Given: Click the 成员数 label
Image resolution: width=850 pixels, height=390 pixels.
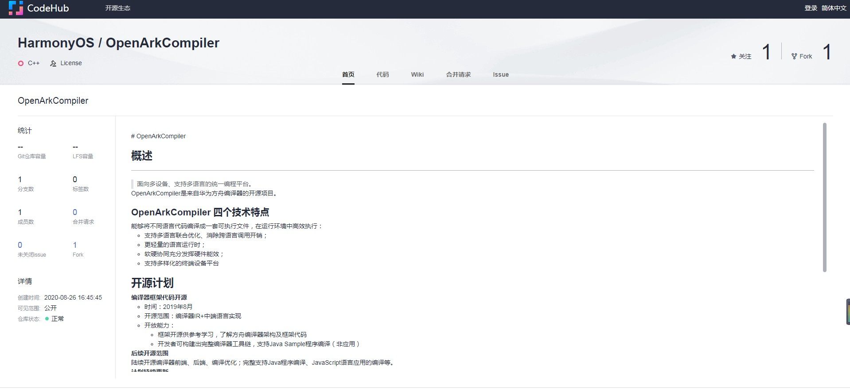Looking at the screenshot, I should [x=26, y=222].
